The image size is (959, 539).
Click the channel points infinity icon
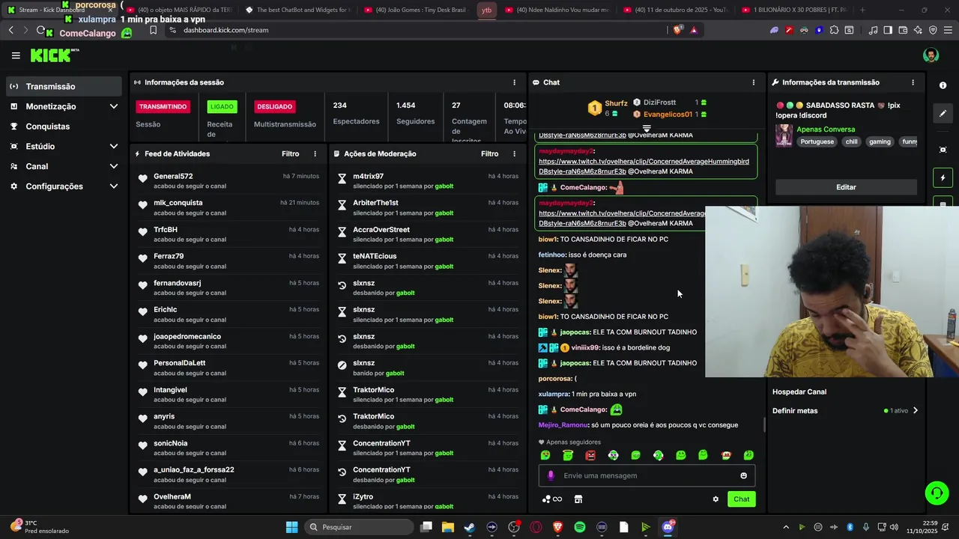coord(553,499)
